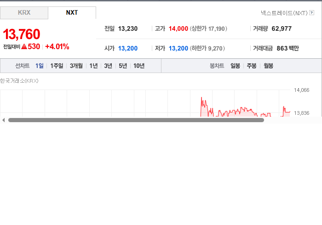
Task: Click the 한국거래소(KRX) chart label
Action: pyautogui.click(x=19, y=81)
